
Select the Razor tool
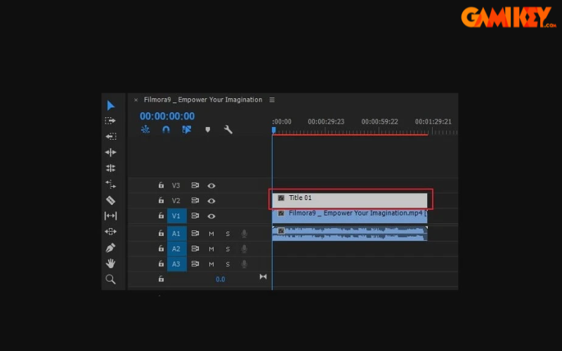110,200
